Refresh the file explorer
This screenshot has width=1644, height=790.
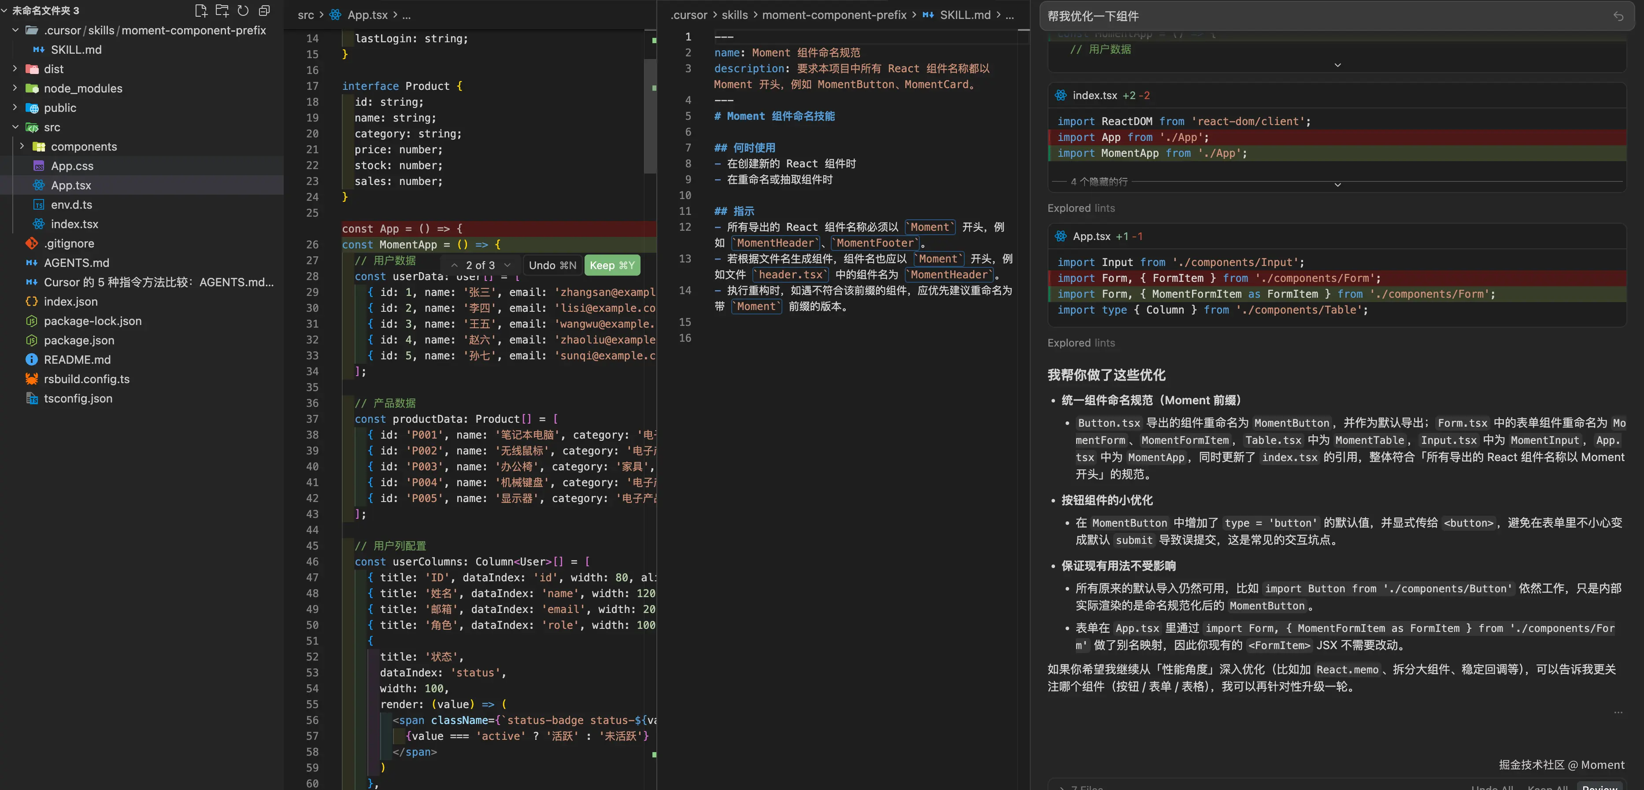[x=243, y=10]
